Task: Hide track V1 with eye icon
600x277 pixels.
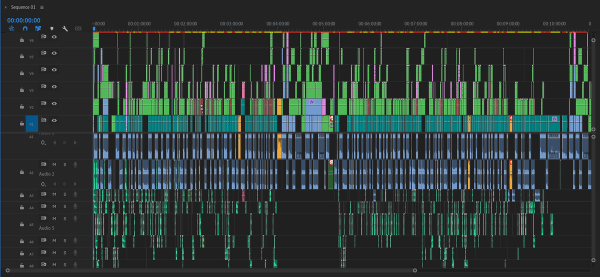Action: [54, 120]
